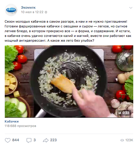Click the eye views icon
Image resolution: width=138 pixels, height=146 pixels.
(x=122, y=140)
